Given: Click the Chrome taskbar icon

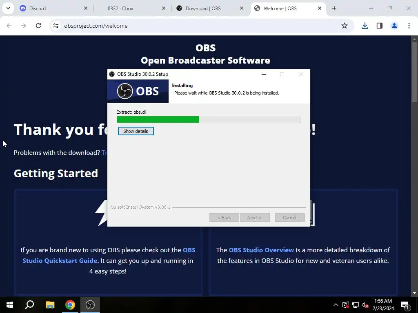Looking at the screenshot, I should 70,305.
